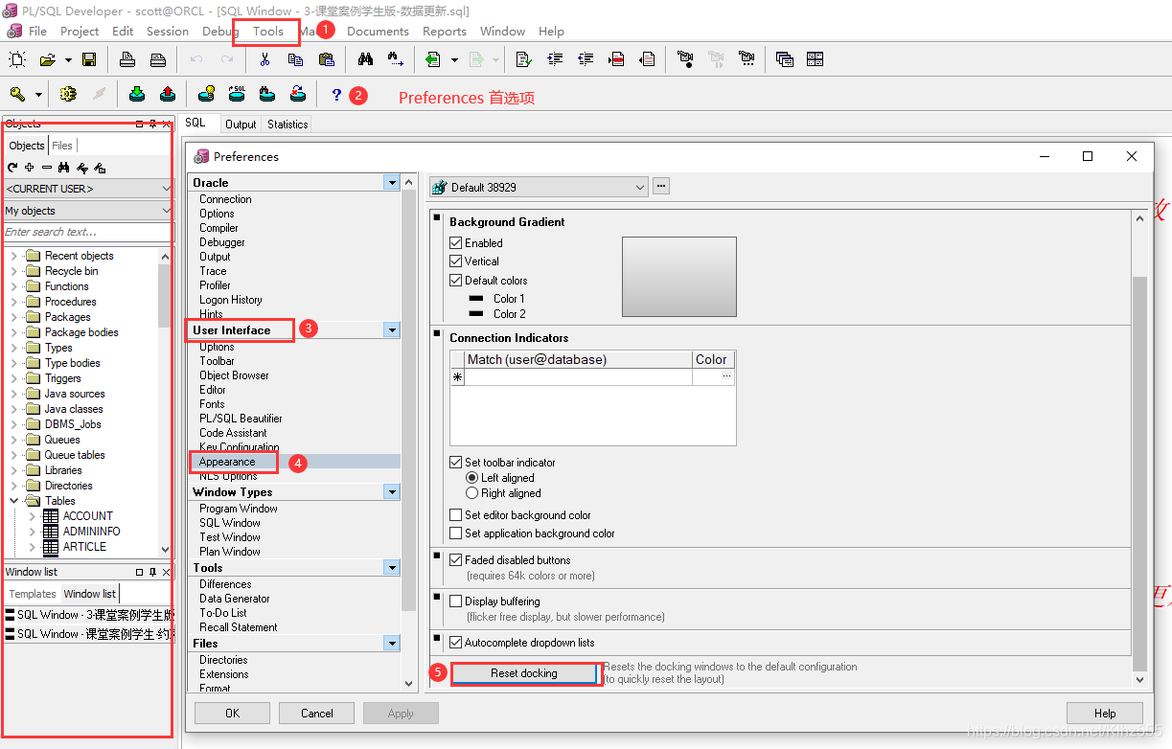The image size is (1172, 749).
Task: Click the Cut scissors icon
Action: point(264,59)
